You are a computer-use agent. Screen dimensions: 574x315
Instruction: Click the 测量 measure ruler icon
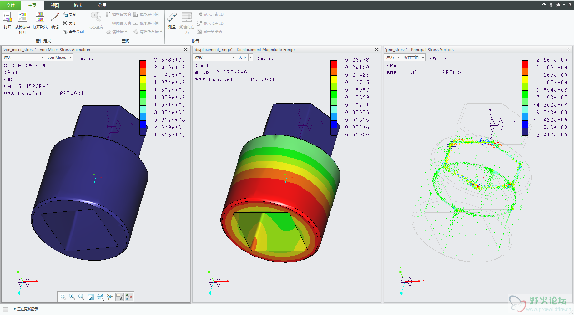tap(172, 17)
